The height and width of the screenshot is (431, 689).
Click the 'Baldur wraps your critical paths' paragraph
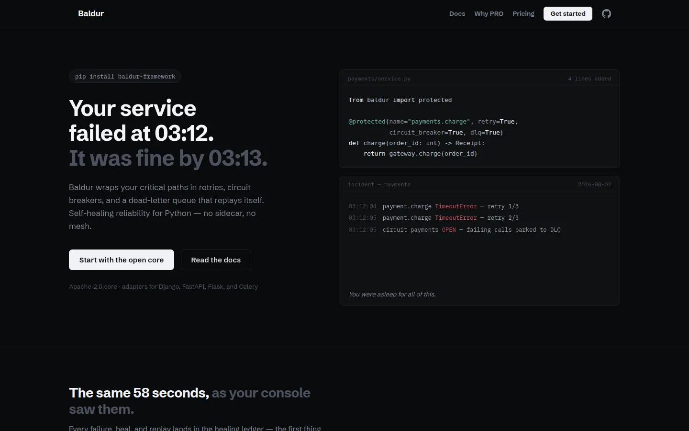pos(167,206)
